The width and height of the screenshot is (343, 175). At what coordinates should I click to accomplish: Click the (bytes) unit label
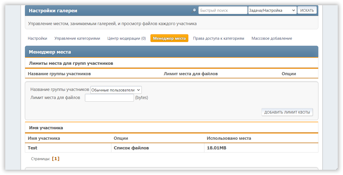coord(141,98)
